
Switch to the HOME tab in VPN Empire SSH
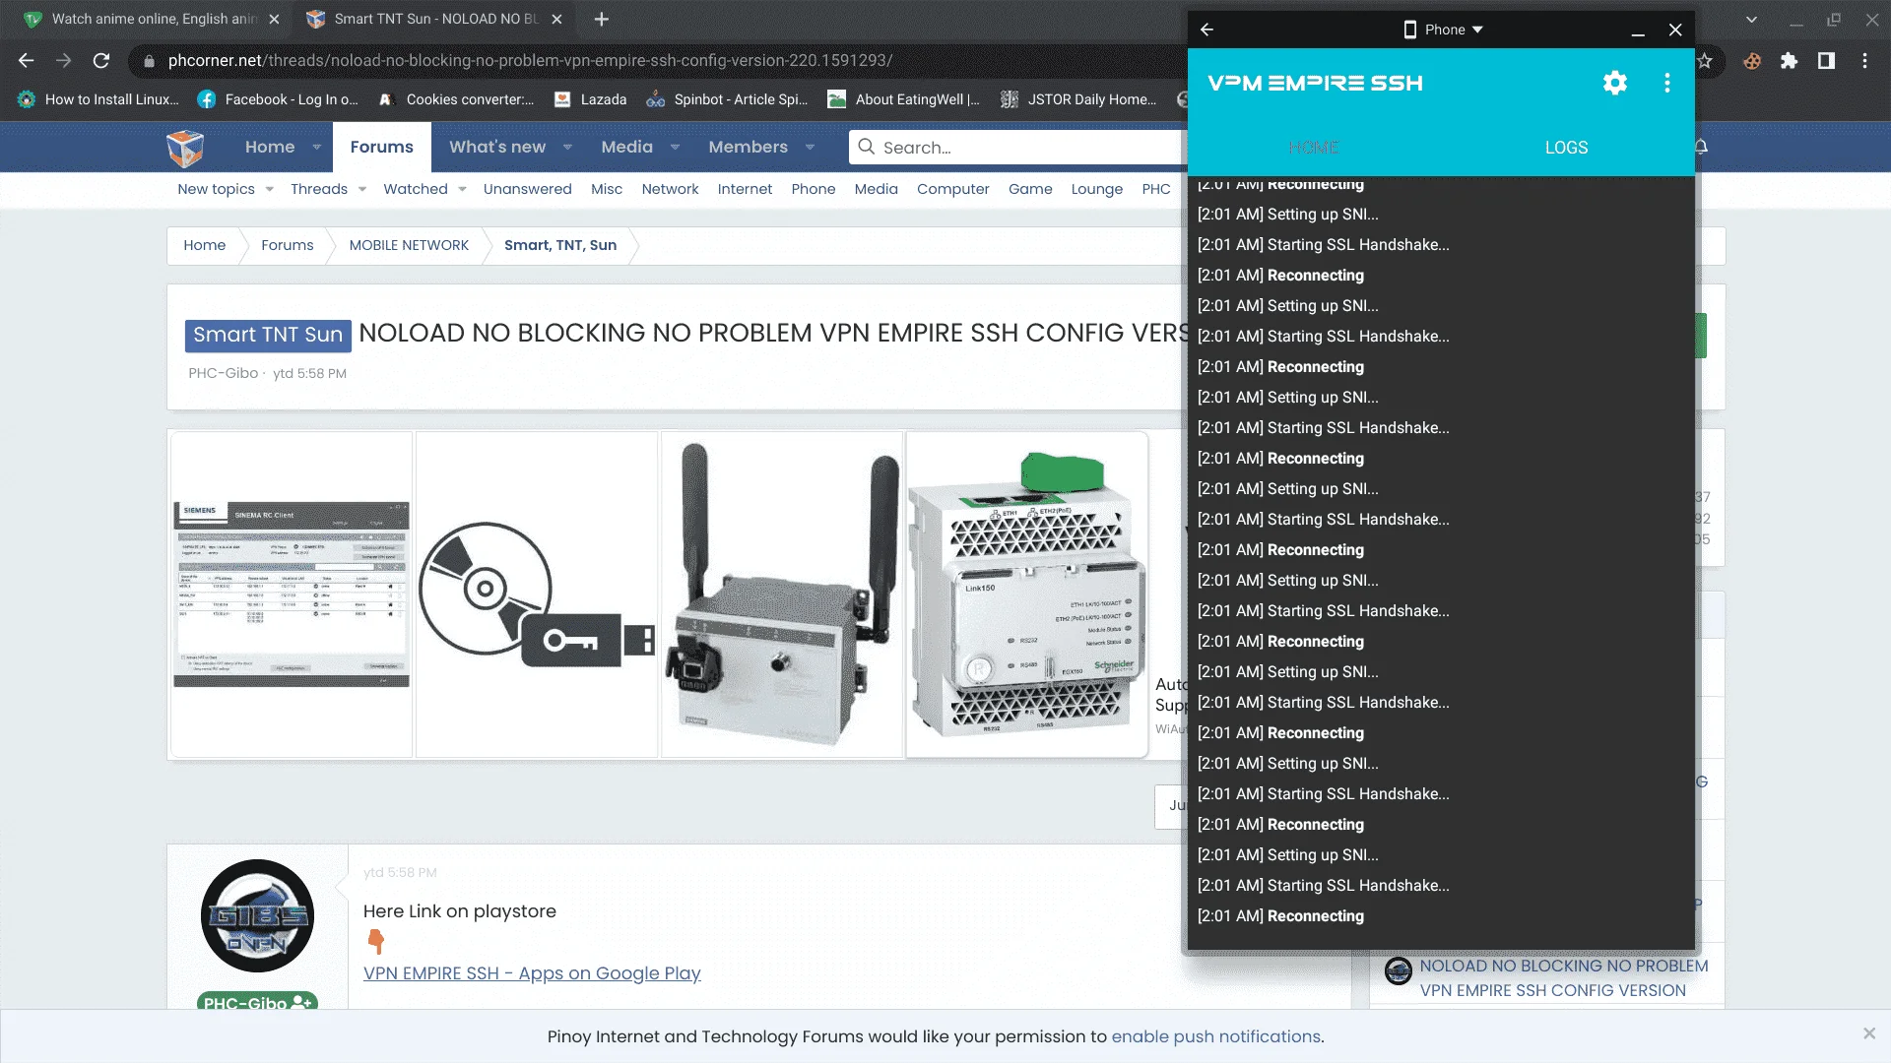click(x=1314, y=148)
